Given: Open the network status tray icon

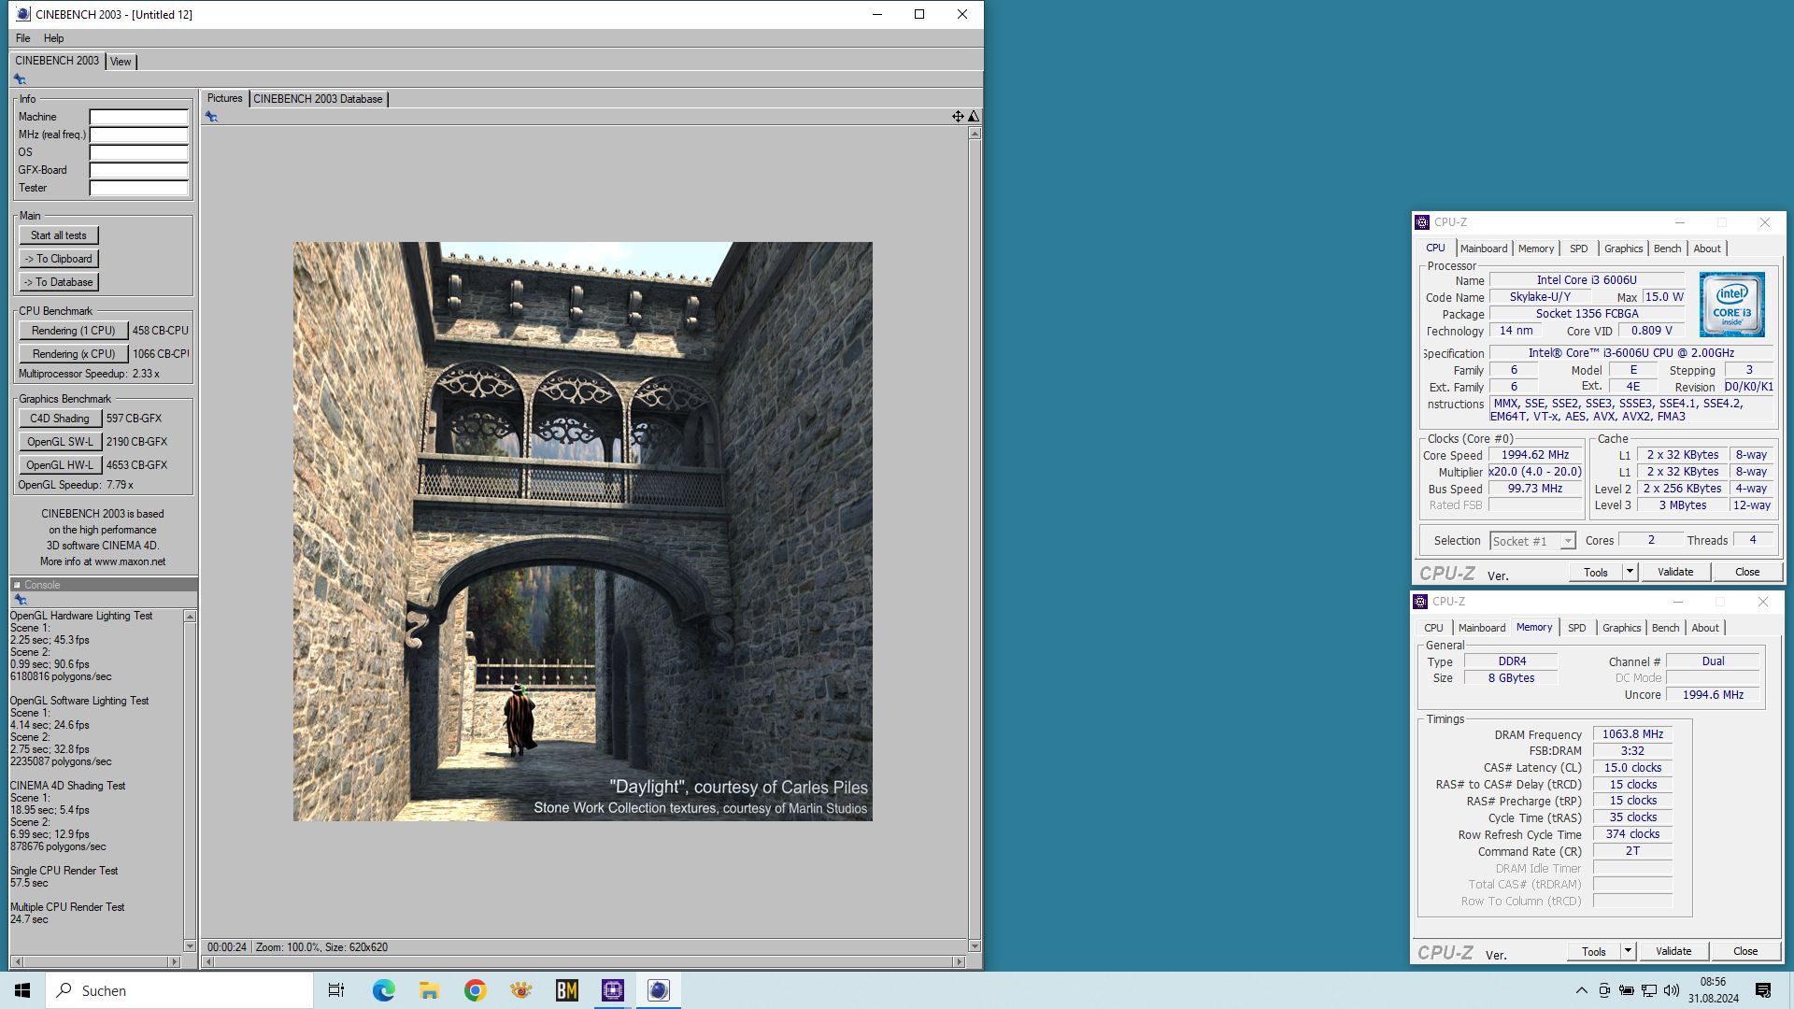Looking at the screenshot, I should [x=1649, y=990].
